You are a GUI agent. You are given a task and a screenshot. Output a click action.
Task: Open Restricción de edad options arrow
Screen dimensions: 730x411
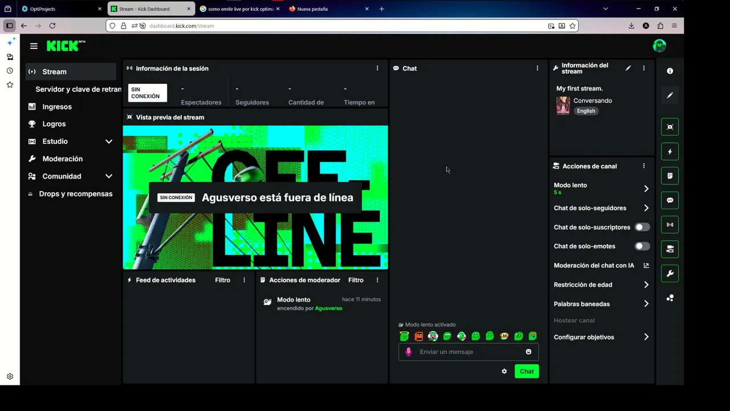click(x=646, y=284)
